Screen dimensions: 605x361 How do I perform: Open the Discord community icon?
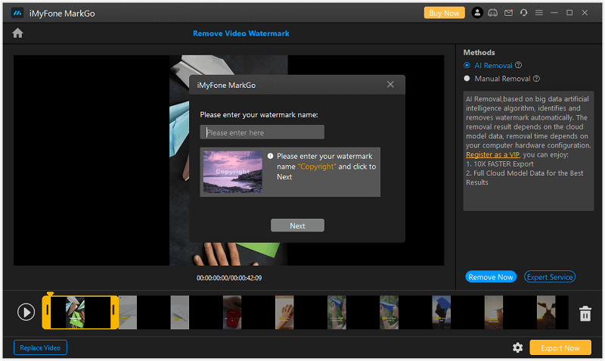[x=493, y=13]
